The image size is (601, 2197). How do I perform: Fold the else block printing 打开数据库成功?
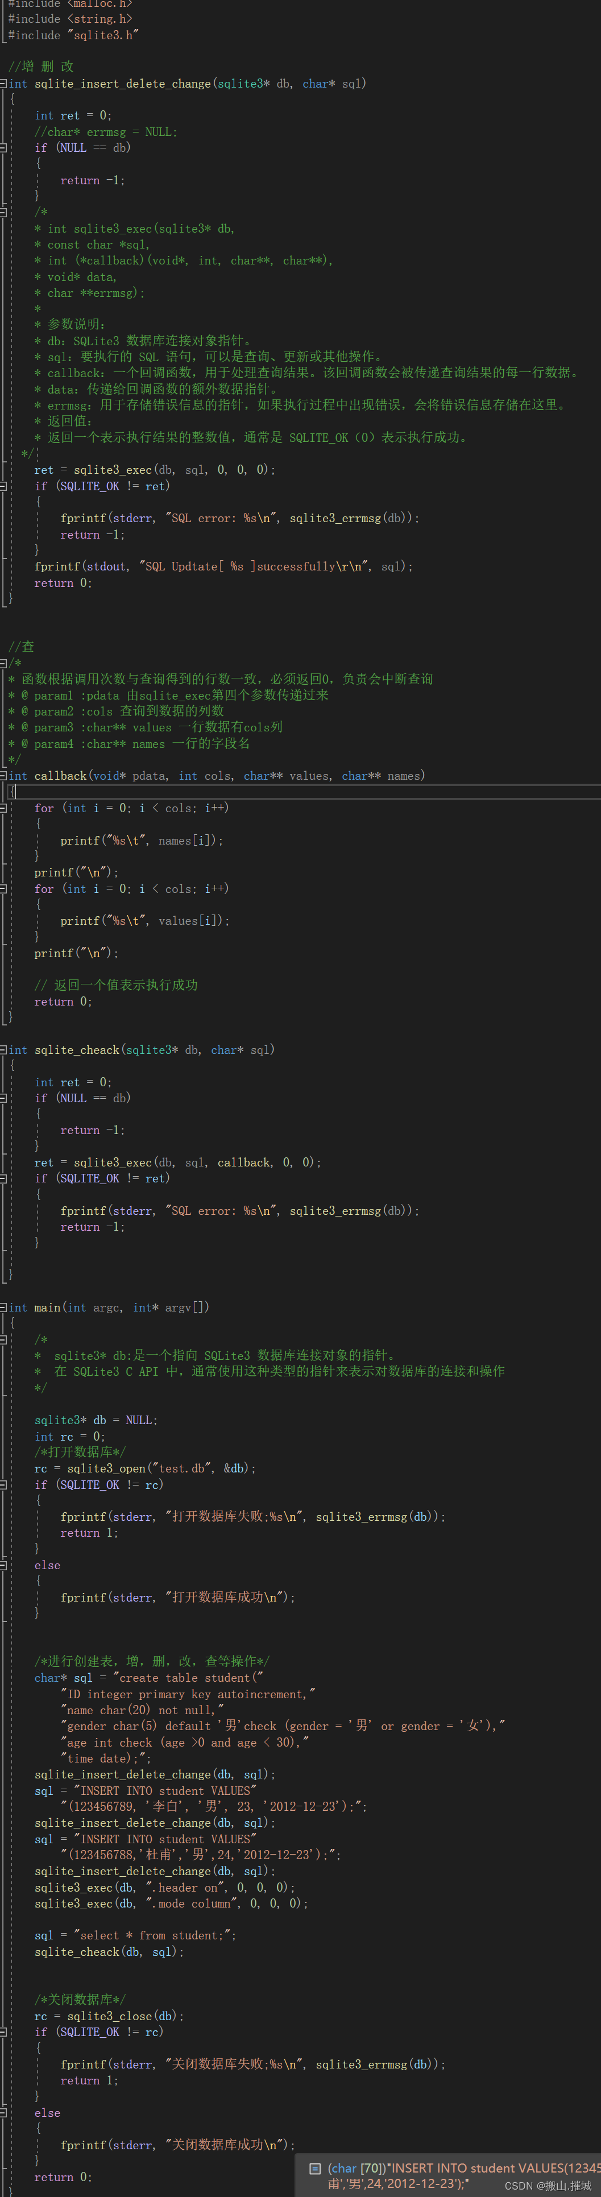(3, 1565)
